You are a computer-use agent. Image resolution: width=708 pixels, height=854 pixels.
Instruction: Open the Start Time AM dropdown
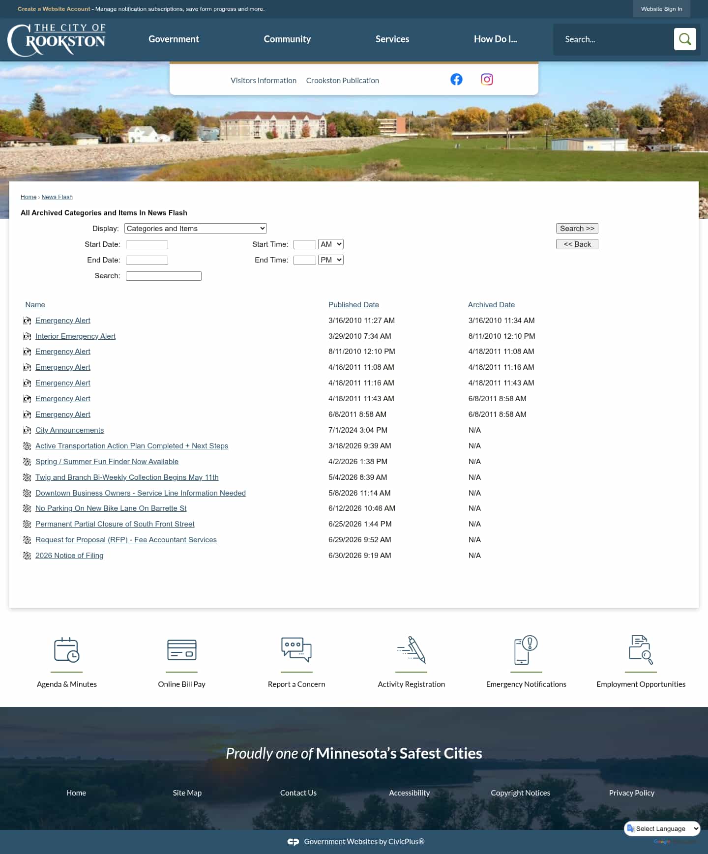331,244
